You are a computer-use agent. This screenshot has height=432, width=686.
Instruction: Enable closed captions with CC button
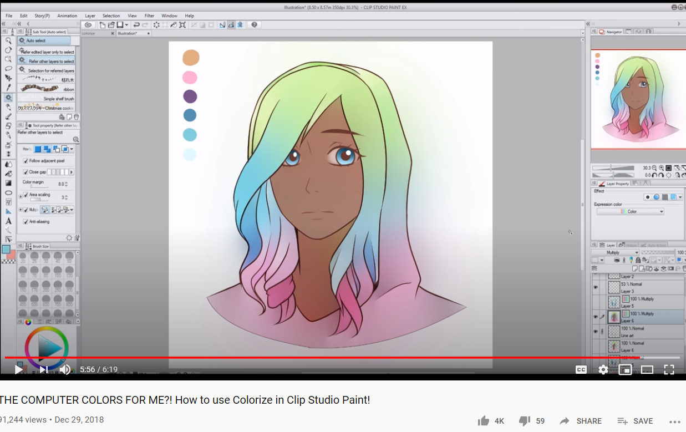pos(581,369)
